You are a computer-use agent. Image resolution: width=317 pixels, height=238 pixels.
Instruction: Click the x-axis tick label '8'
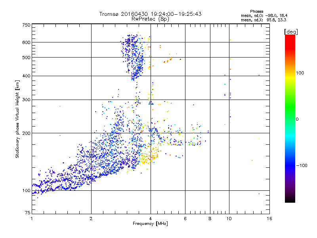point(210,219)
